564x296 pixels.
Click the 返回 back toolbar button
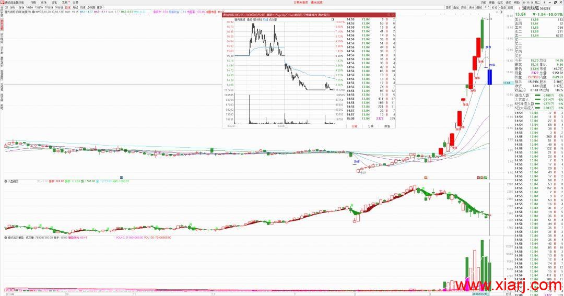coord(510,7)
